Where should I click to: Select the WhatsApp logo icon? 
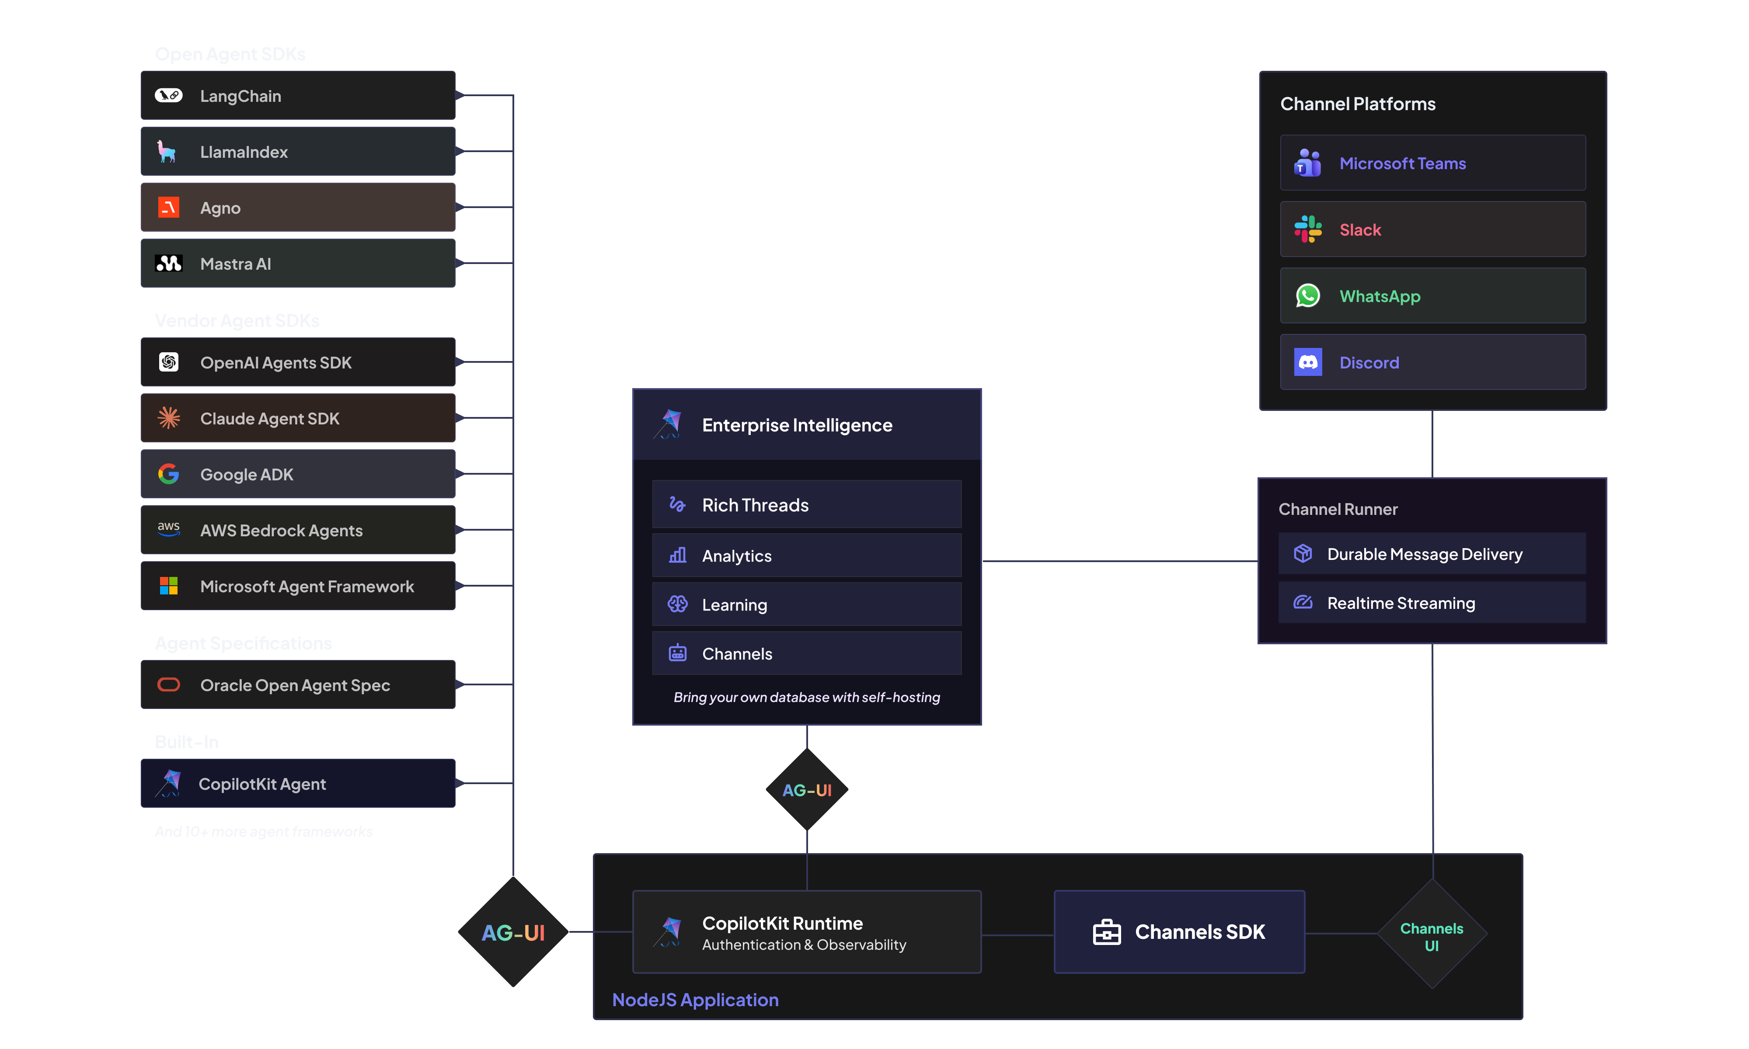(x=1308, y=295)
